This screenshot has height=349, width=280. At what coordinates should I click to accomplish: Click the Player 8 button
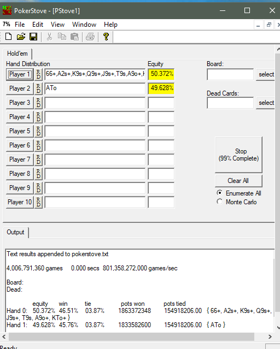click(x=20, y=174)
